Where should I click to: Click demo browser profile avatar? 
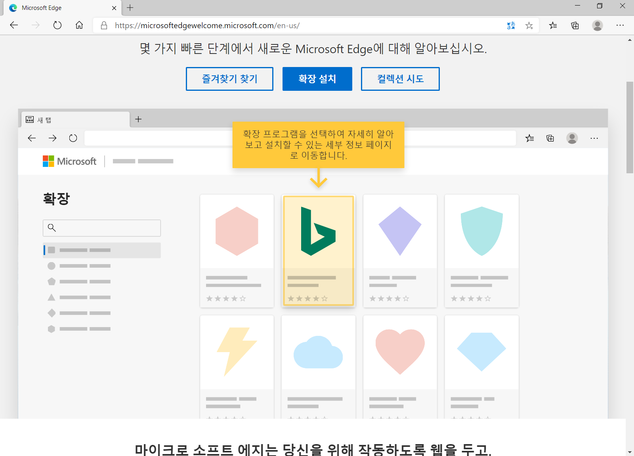572,138
